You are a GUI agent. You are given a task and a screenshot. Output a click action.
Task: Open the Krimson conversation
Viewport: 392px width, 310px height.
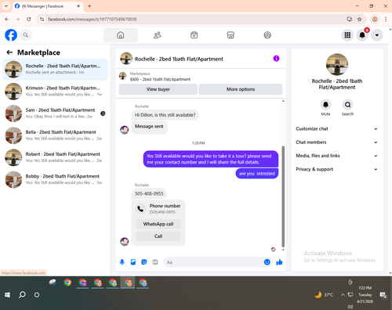point(55,92)
